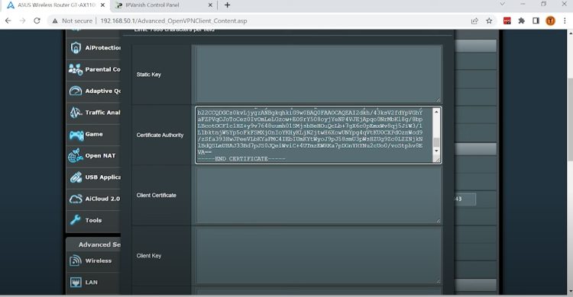The width and height of the screenshot is (573, 297).
Task: Share this page icon in address bar
Action: pyautogui.click(x=474, y=21)
